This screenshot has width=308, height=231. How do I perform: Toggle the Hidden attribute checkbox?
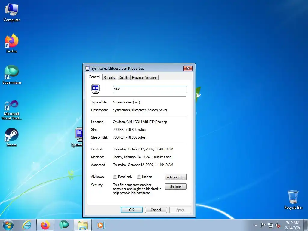[x=139, y=177]
